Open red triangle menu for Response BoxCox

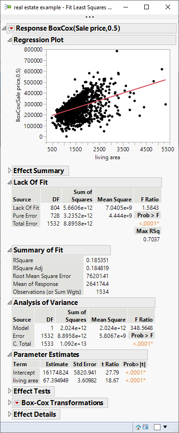click(x=12, y=28)
